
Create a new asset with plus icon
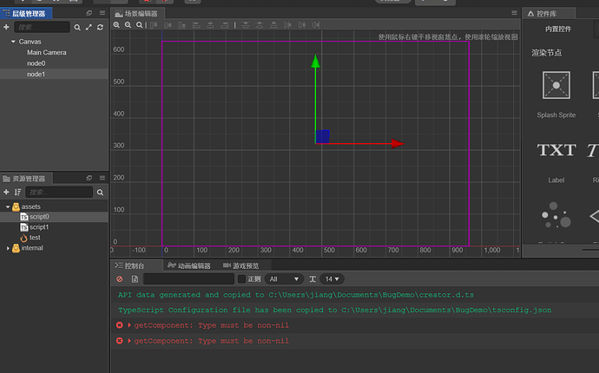(x=6, y=192)
